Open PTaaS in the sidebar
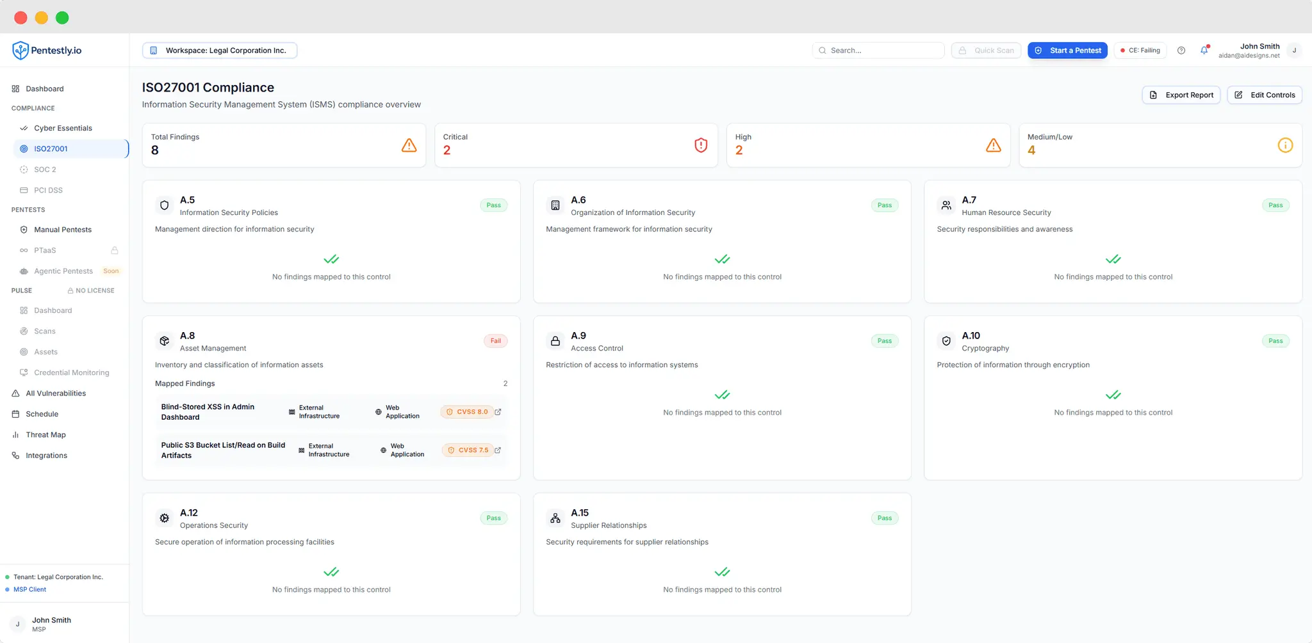 click(45, 250)
